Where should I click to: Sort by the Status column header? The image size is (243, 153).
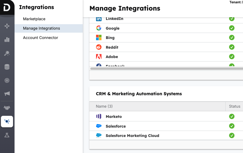(234, 106)
